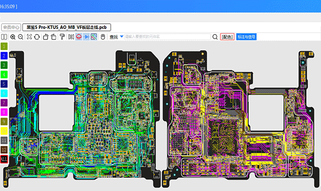Select the magenta layer 8 swatch
The height and width of the screenshot is (191, 321).
click(4, 112)
